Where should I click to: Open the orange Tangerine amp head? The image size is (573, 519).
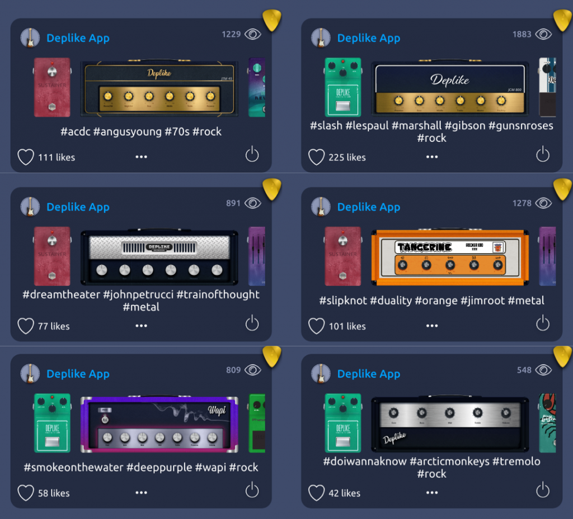(x=450, y=257)
